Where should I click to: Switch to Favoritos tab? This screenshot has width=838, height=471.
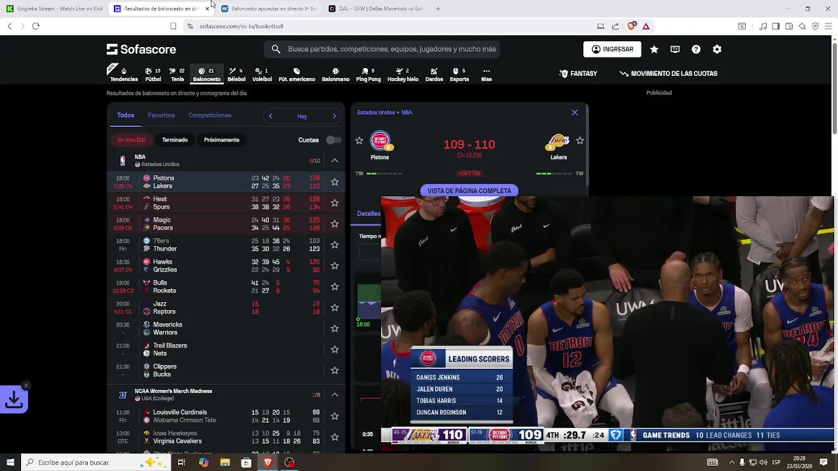161,115
